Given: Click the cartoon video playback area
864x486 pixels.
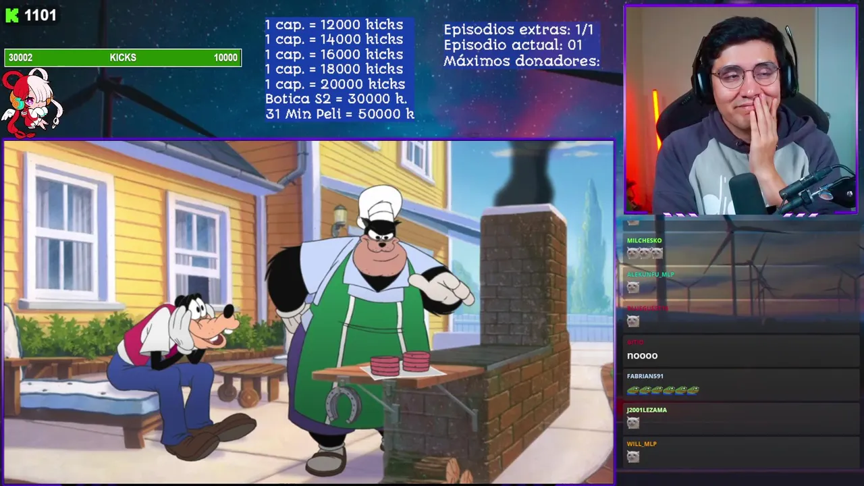Looking at the screenshot, I should point(308,312).
